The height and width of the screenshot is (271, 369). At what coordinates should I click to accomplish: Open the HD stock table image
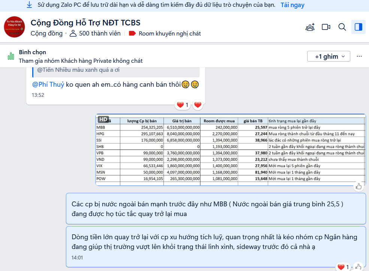[231, 150]
